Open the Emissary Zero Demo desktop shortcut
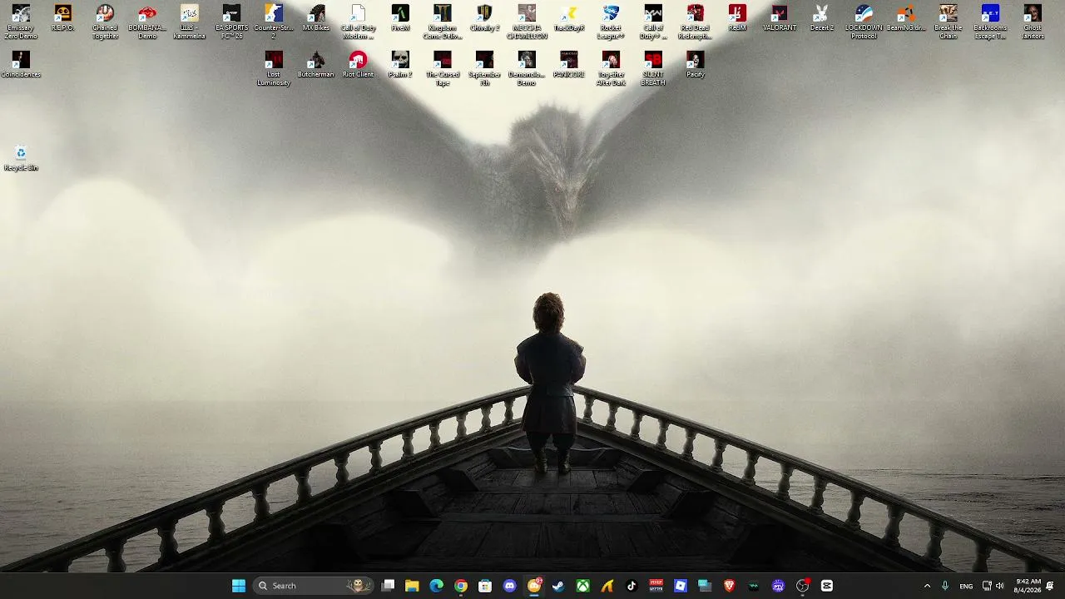The height and width of the screenshot is (599, 1065). pos(21,22)
